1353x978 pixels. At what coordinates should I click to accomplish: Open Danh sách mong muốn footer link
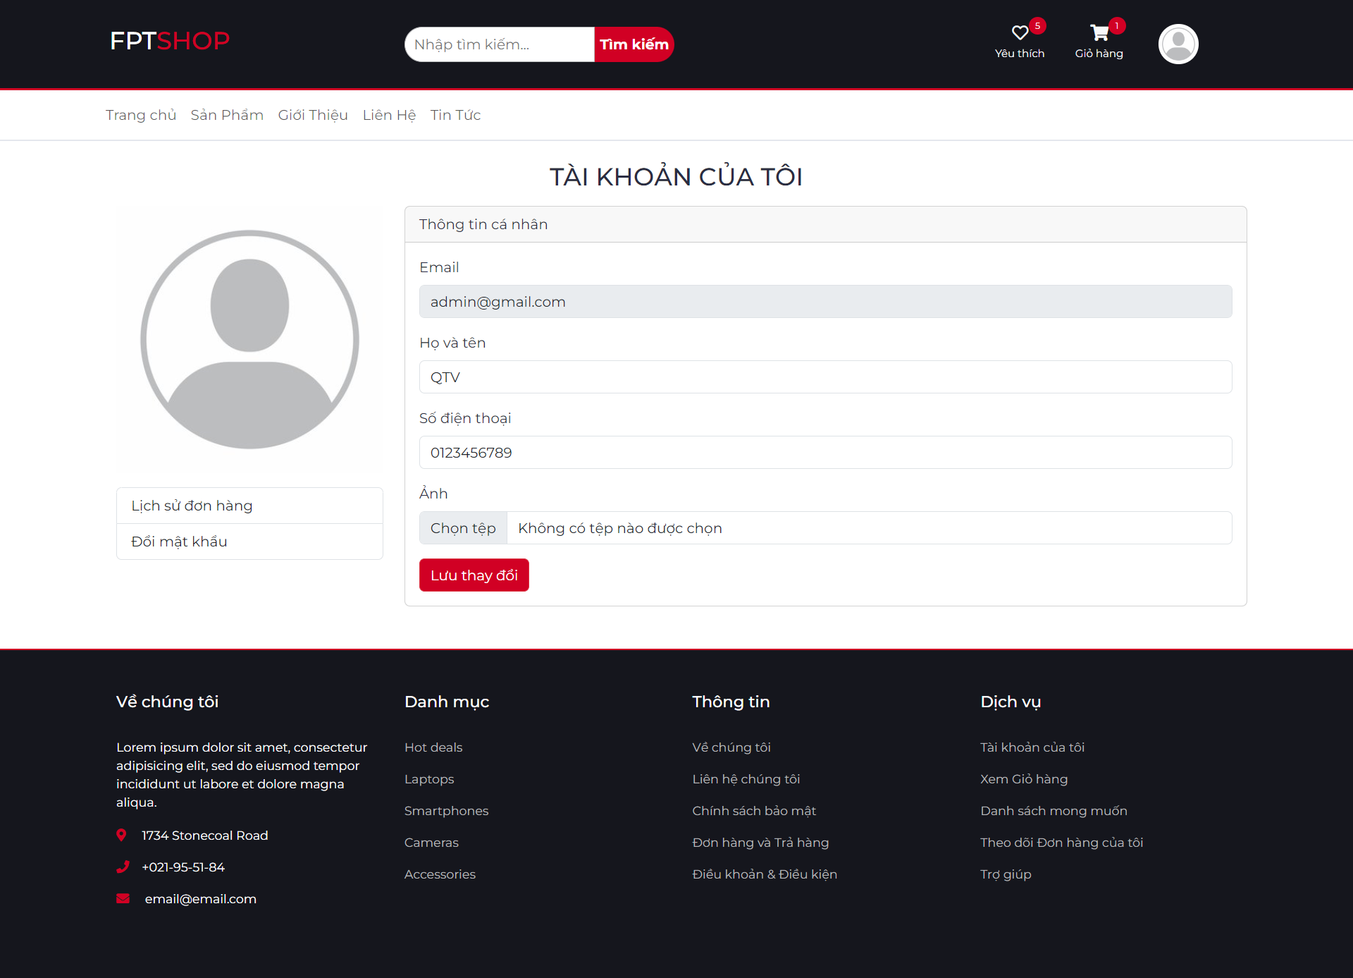pos(1054,811)
